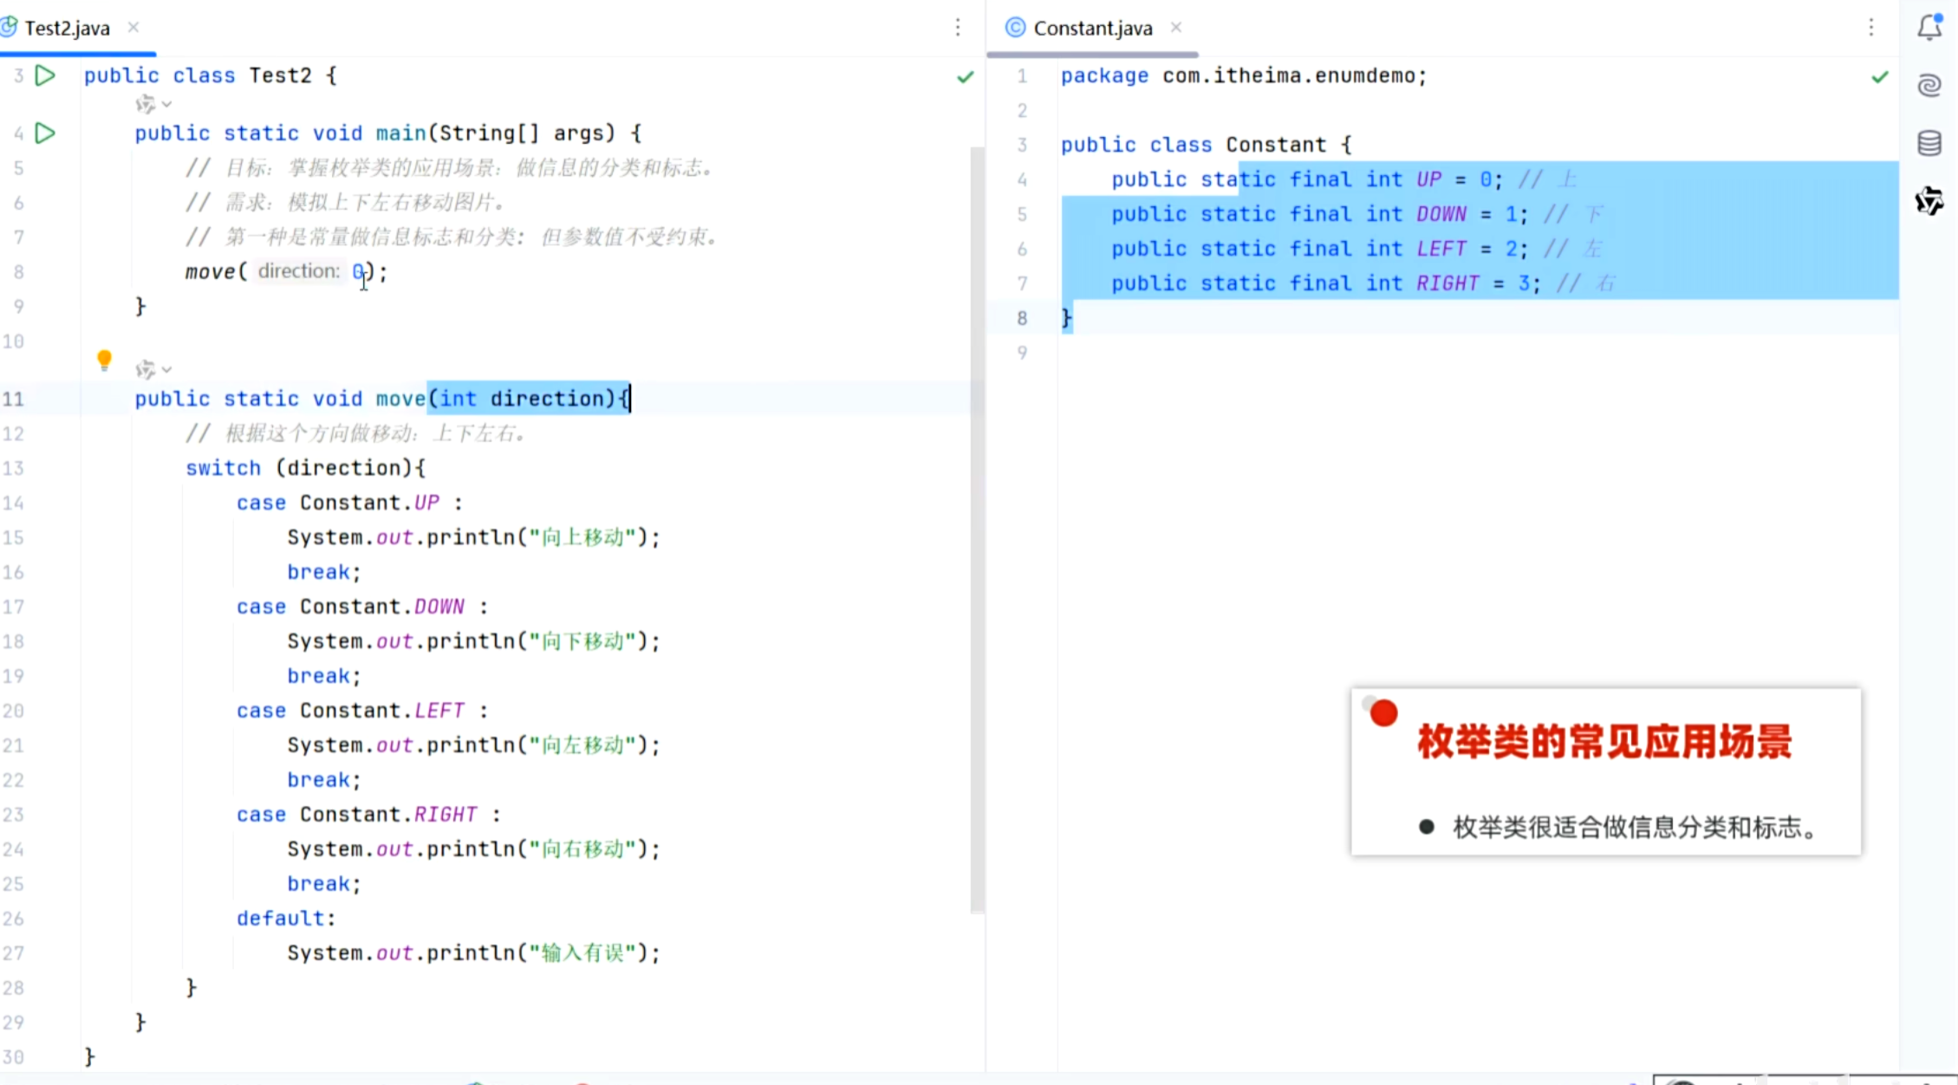Image resolution: width=1958 pixels, height=1085 pixels.
Task: Click 'public class Test2 {' declaration
Action: (x=211, y=75)
